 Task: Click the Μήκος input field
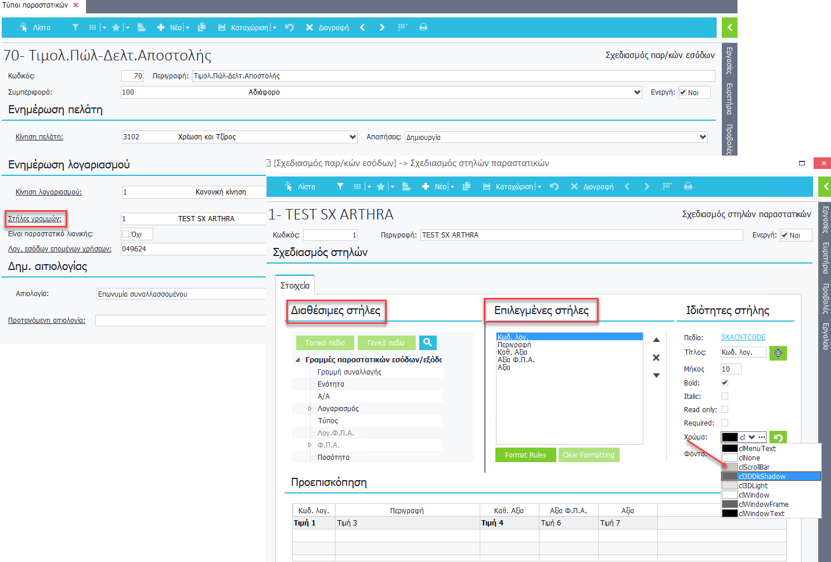point(731,369)
